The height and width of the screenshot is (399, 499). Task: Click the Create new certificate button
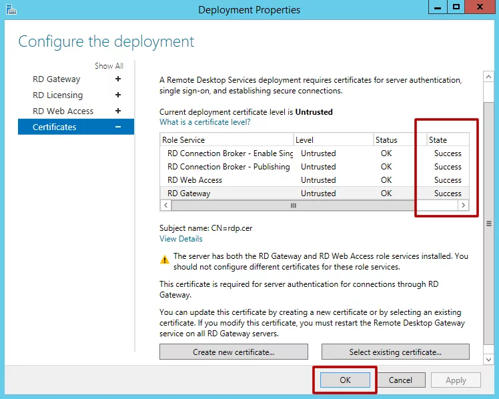pos(233,352)
